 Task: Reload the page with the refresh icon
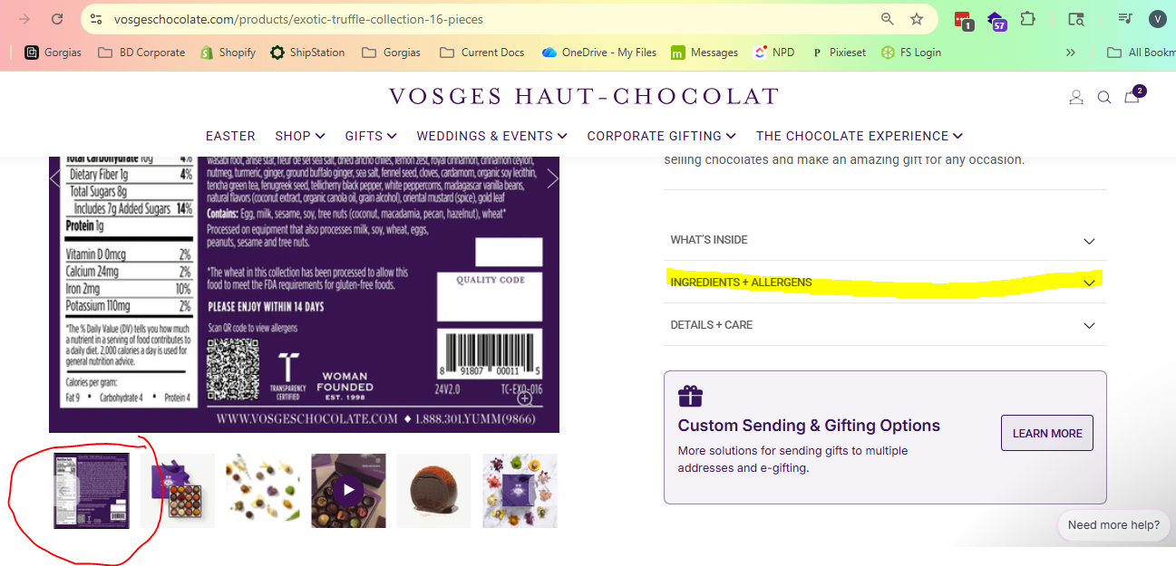click(x=57, y=19)
